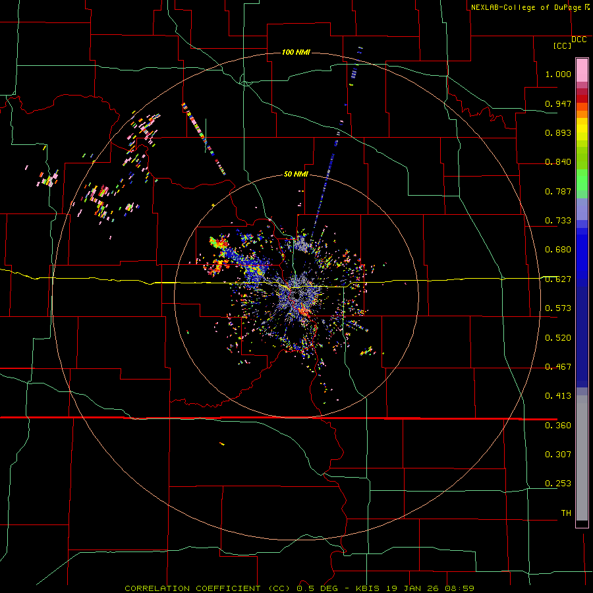Click the 0.893 scale value

(558, 132)
